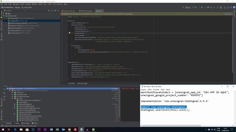Collapse the Run tasks node
Viewport: 236px width, 132px height.
coord(12,98)
